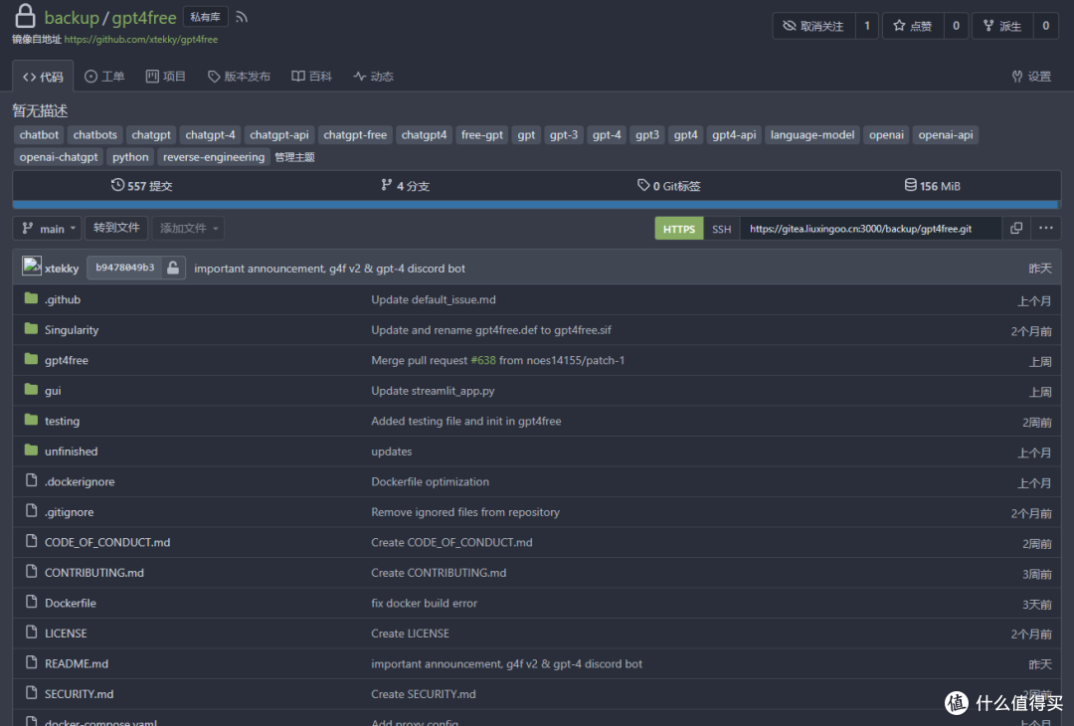
Task: Open the issues tab
Action: [x=104, y=77]
